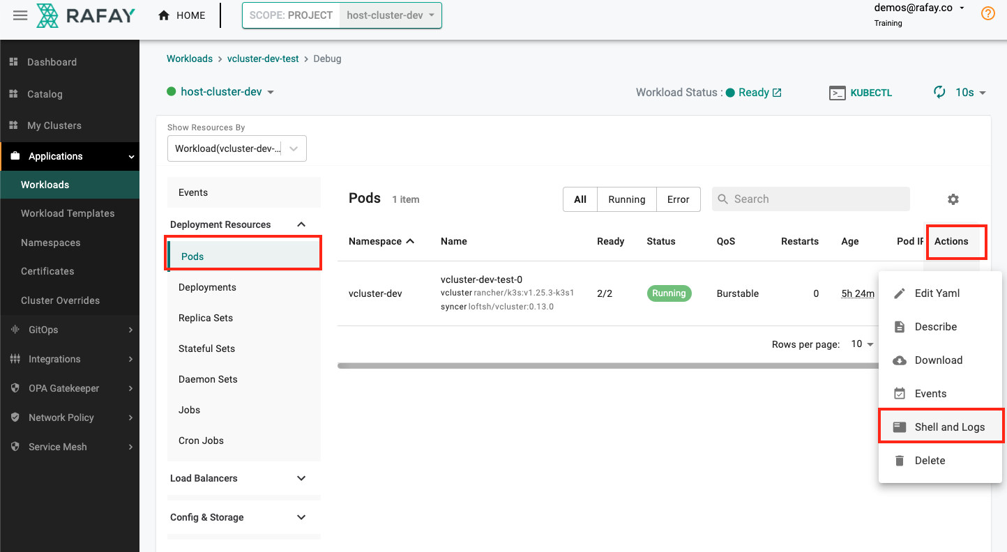Click the Integrations sidebar icon
Screen dimensions: 1007x552
coord(15,359)
